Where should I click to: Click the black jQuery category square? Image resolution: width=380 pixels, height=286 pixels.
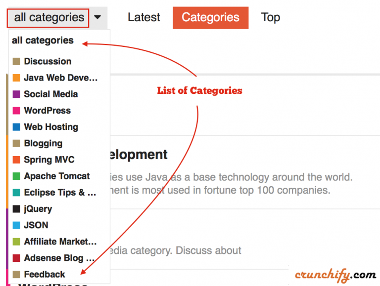(16, 209)
